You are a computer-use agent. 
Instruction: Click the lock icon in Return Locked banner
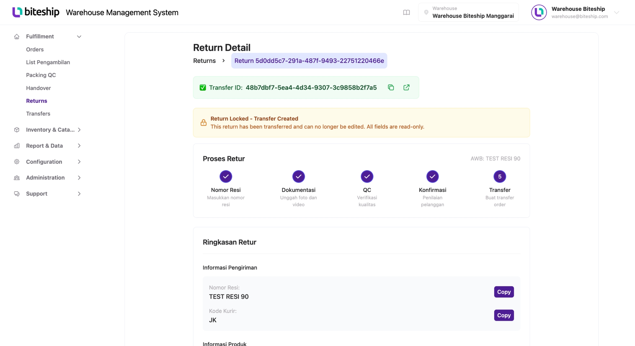[203, 122]
